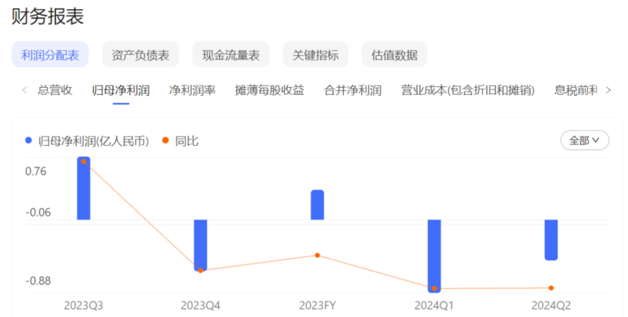Toggle the 同比 legend series
This screenshot has width=628, height=317.
pos(181,141)
